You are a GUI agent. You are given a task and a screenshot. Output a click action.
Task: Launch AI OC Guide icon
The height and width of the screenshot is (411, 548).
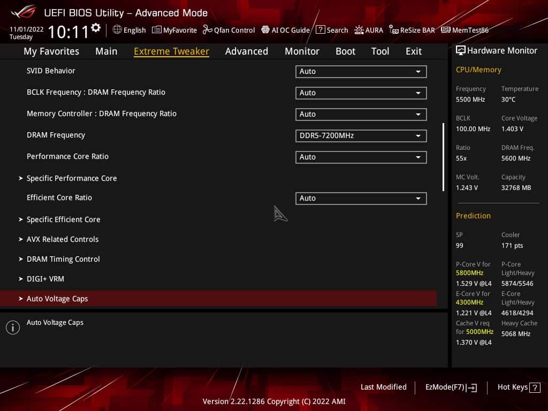click(265, 30)
